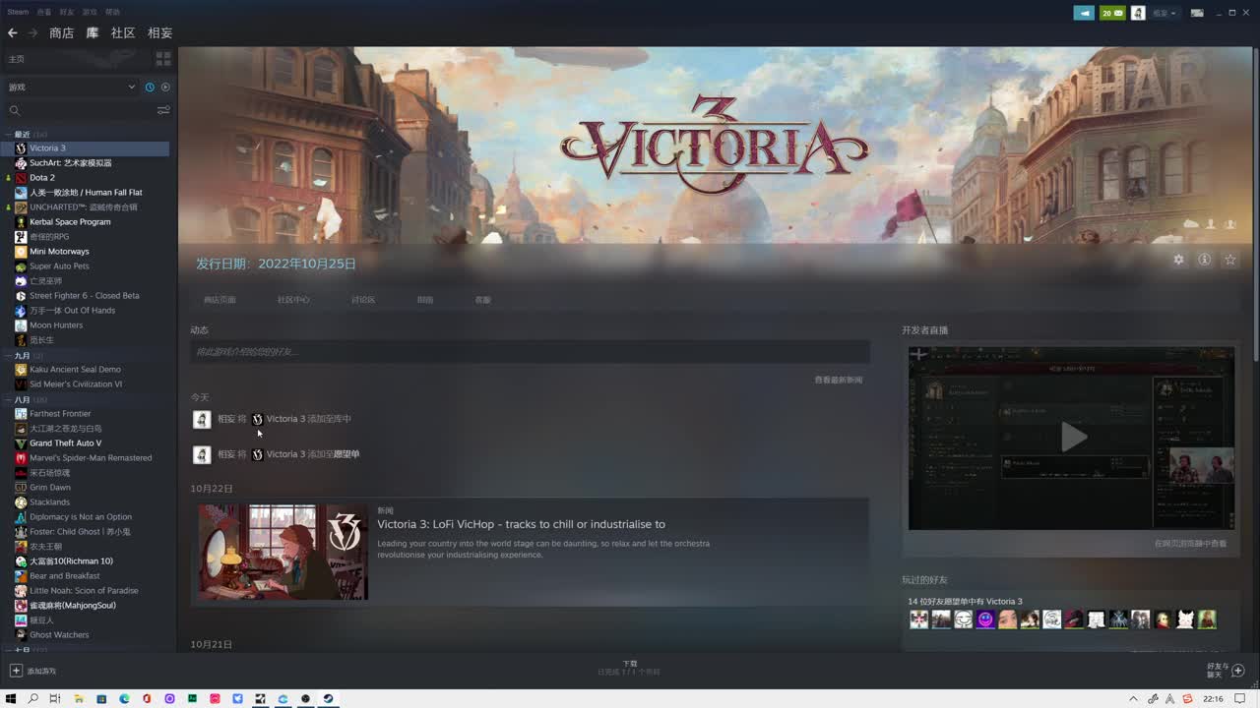Image resolution: width=1260 pixels, height=708 pixels.
Task: Select Street Fighter 6 - Closed Beta
Action: point(87,295)
